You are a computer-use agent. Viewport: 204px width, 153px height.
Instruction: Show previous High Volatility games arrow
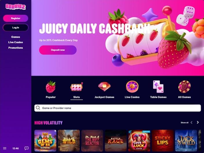click(192, 122)
